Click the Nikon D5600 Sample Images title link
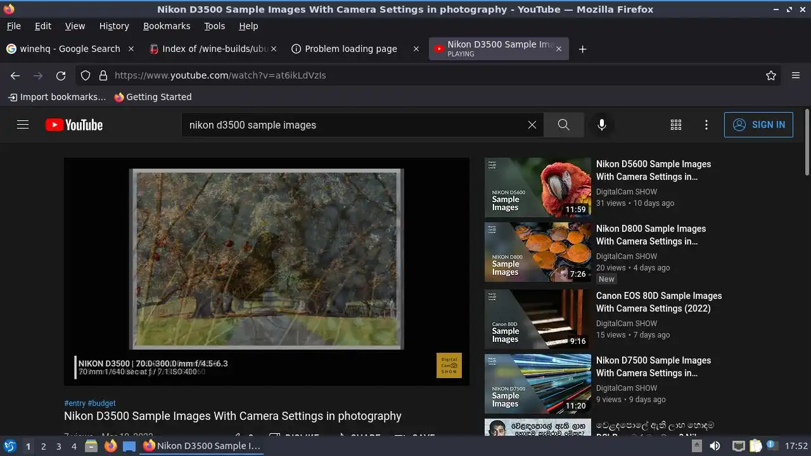 coord(653,170)
